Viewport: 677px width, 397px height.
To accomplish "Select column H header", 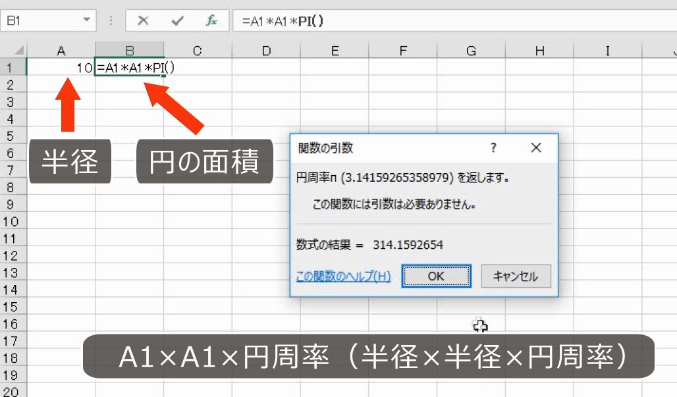I will [540, 49].
